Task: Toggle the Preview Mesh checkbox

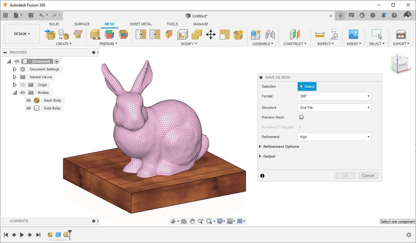Action: pyautogui.click(x=301, y=117)
